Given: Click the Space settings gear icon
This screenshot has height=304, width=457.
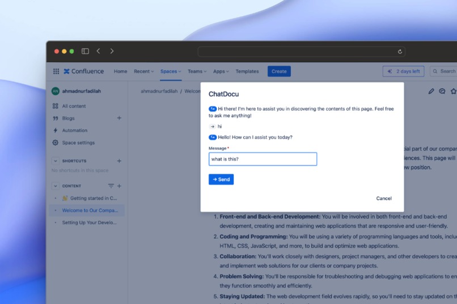Looking at the screenshot, I should coord(56,143).
